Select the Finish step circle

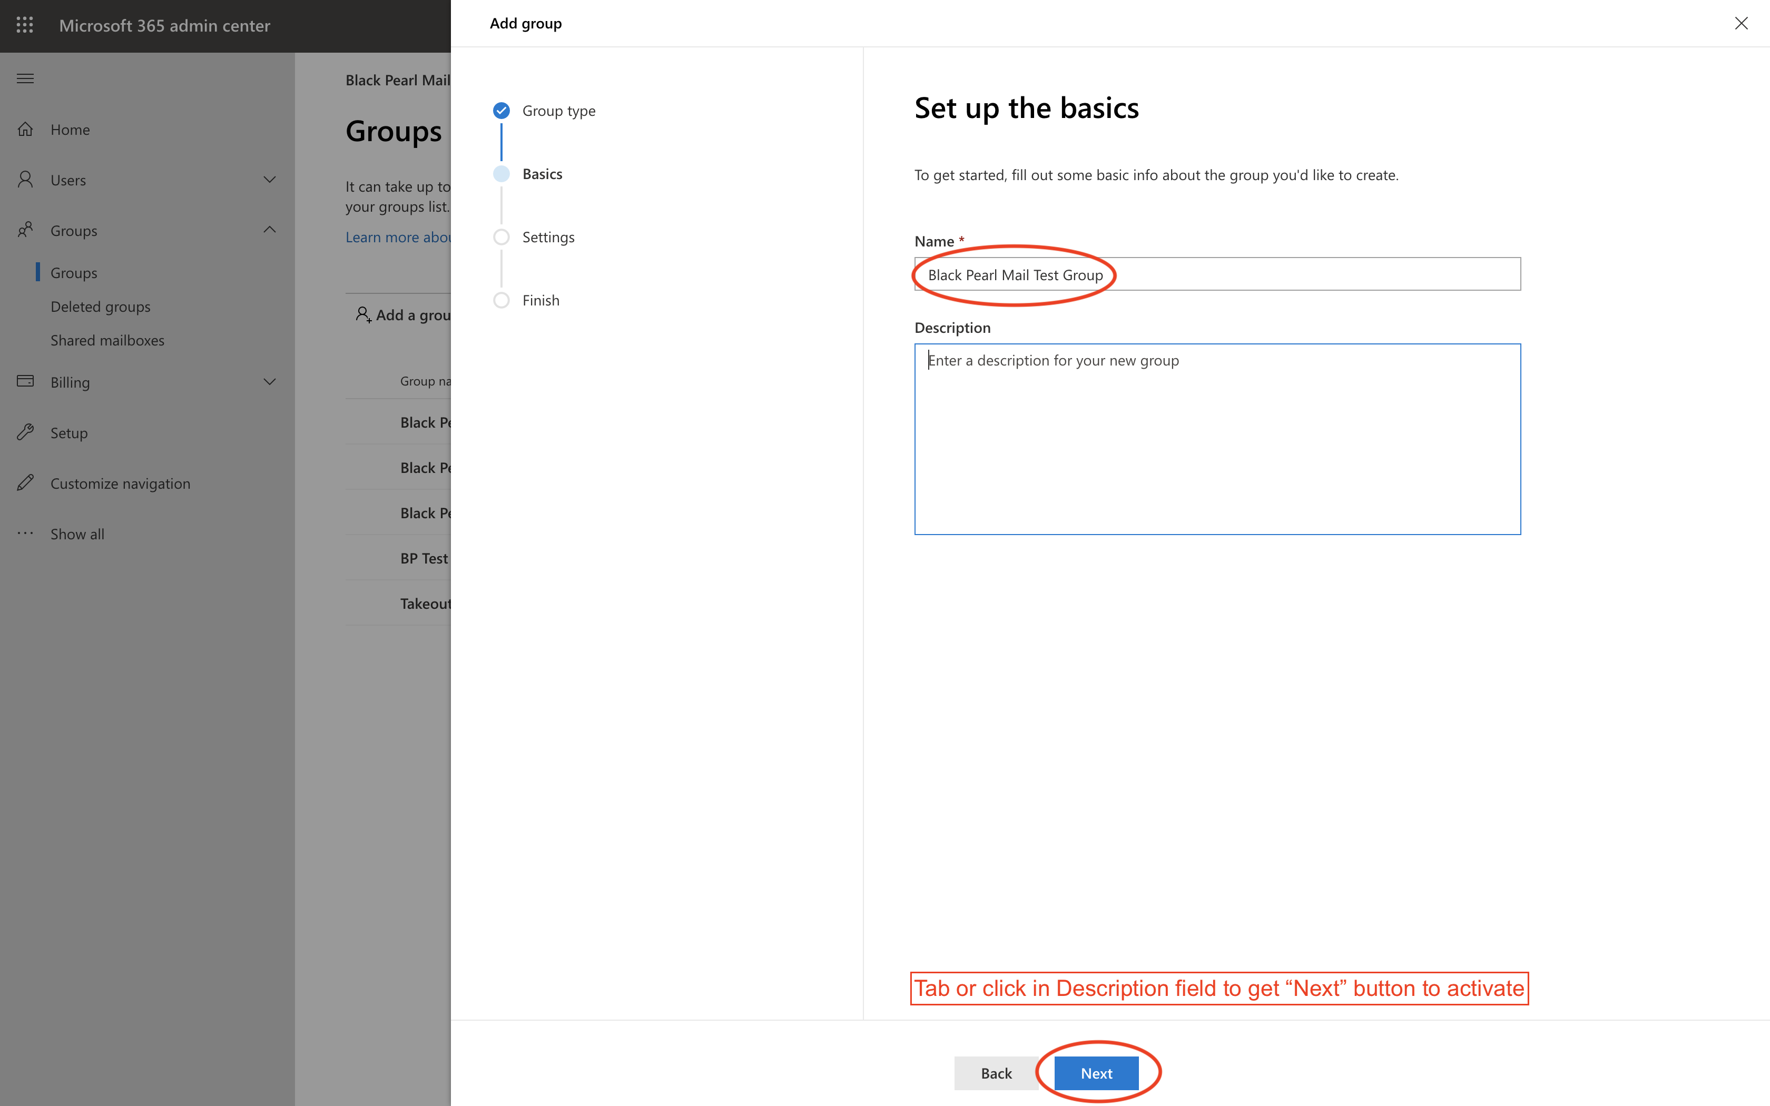pos(501,300)
